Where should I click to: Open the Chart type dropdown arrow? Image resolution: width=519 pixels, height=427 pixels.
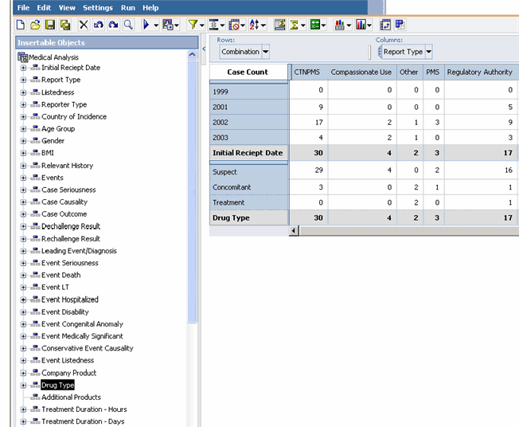(349, 25)
